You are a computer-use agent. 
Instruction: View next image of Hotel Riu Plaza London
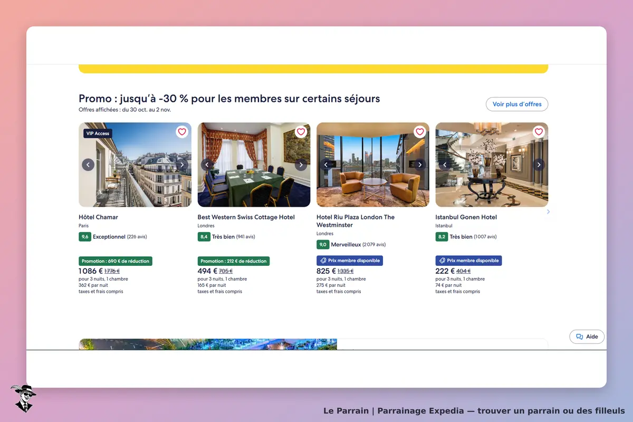(x=419, y=165)
